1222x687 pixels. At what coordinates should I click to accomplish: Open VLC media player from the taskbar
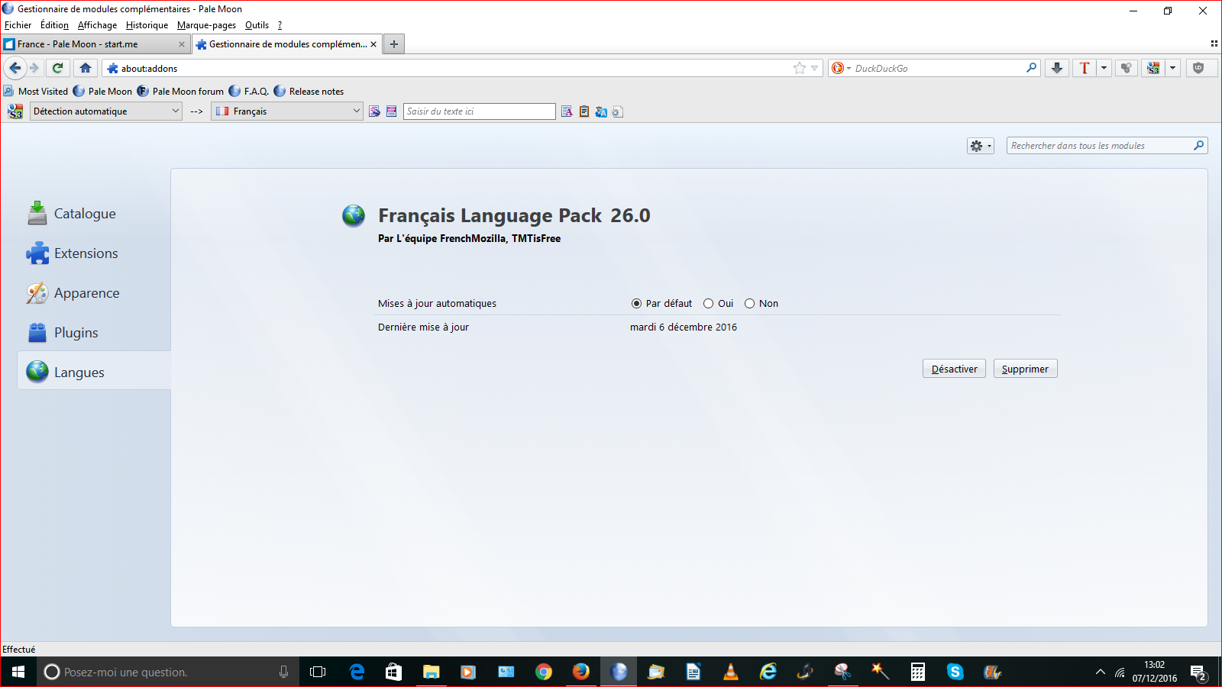731,672
